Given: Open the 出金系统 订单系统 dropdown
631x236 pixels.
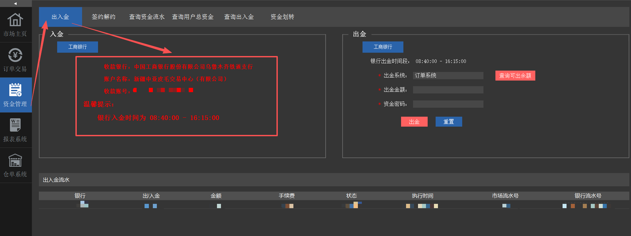Looking at the screenshot, I should click(x=448, y=76).
